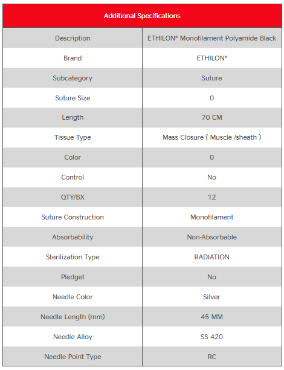Click the Needle Point Type value RC

(212, 357)
